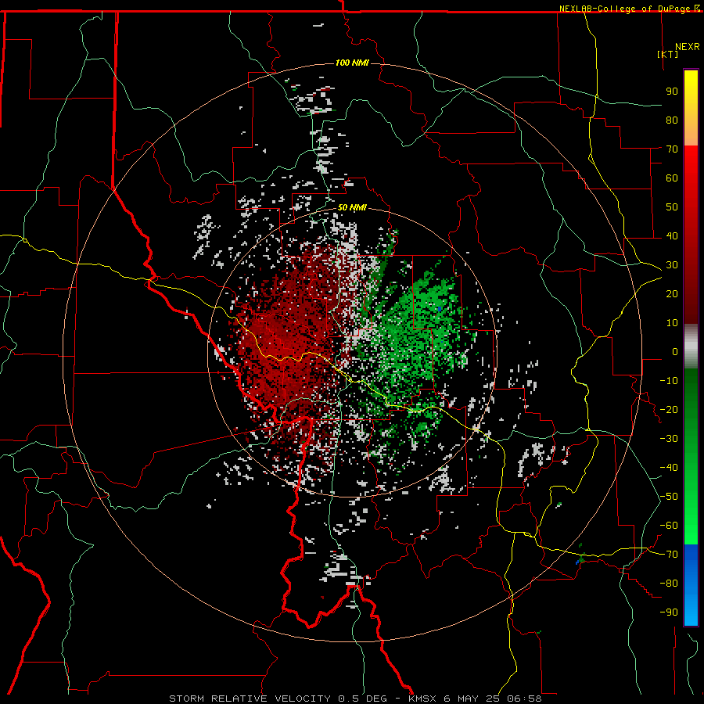Image resolution: width=704 pixels, height=704 pixels.
Task: Click the [KT] units label
Action: point(667,54)
